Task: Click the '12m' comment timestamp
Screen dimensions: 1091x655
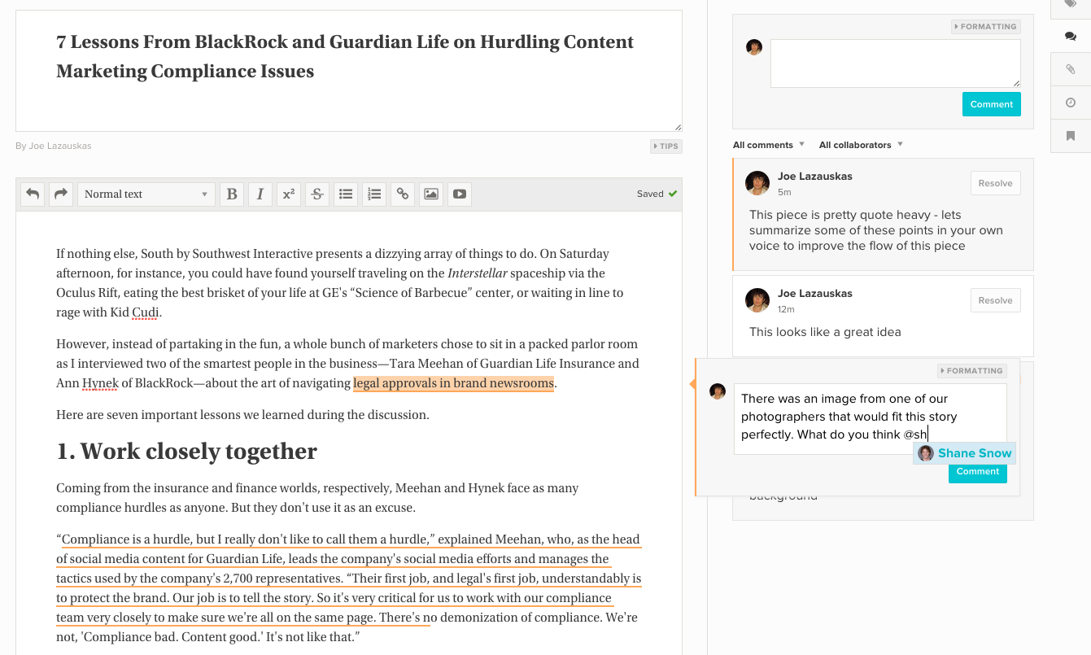Action: [786, 310]
